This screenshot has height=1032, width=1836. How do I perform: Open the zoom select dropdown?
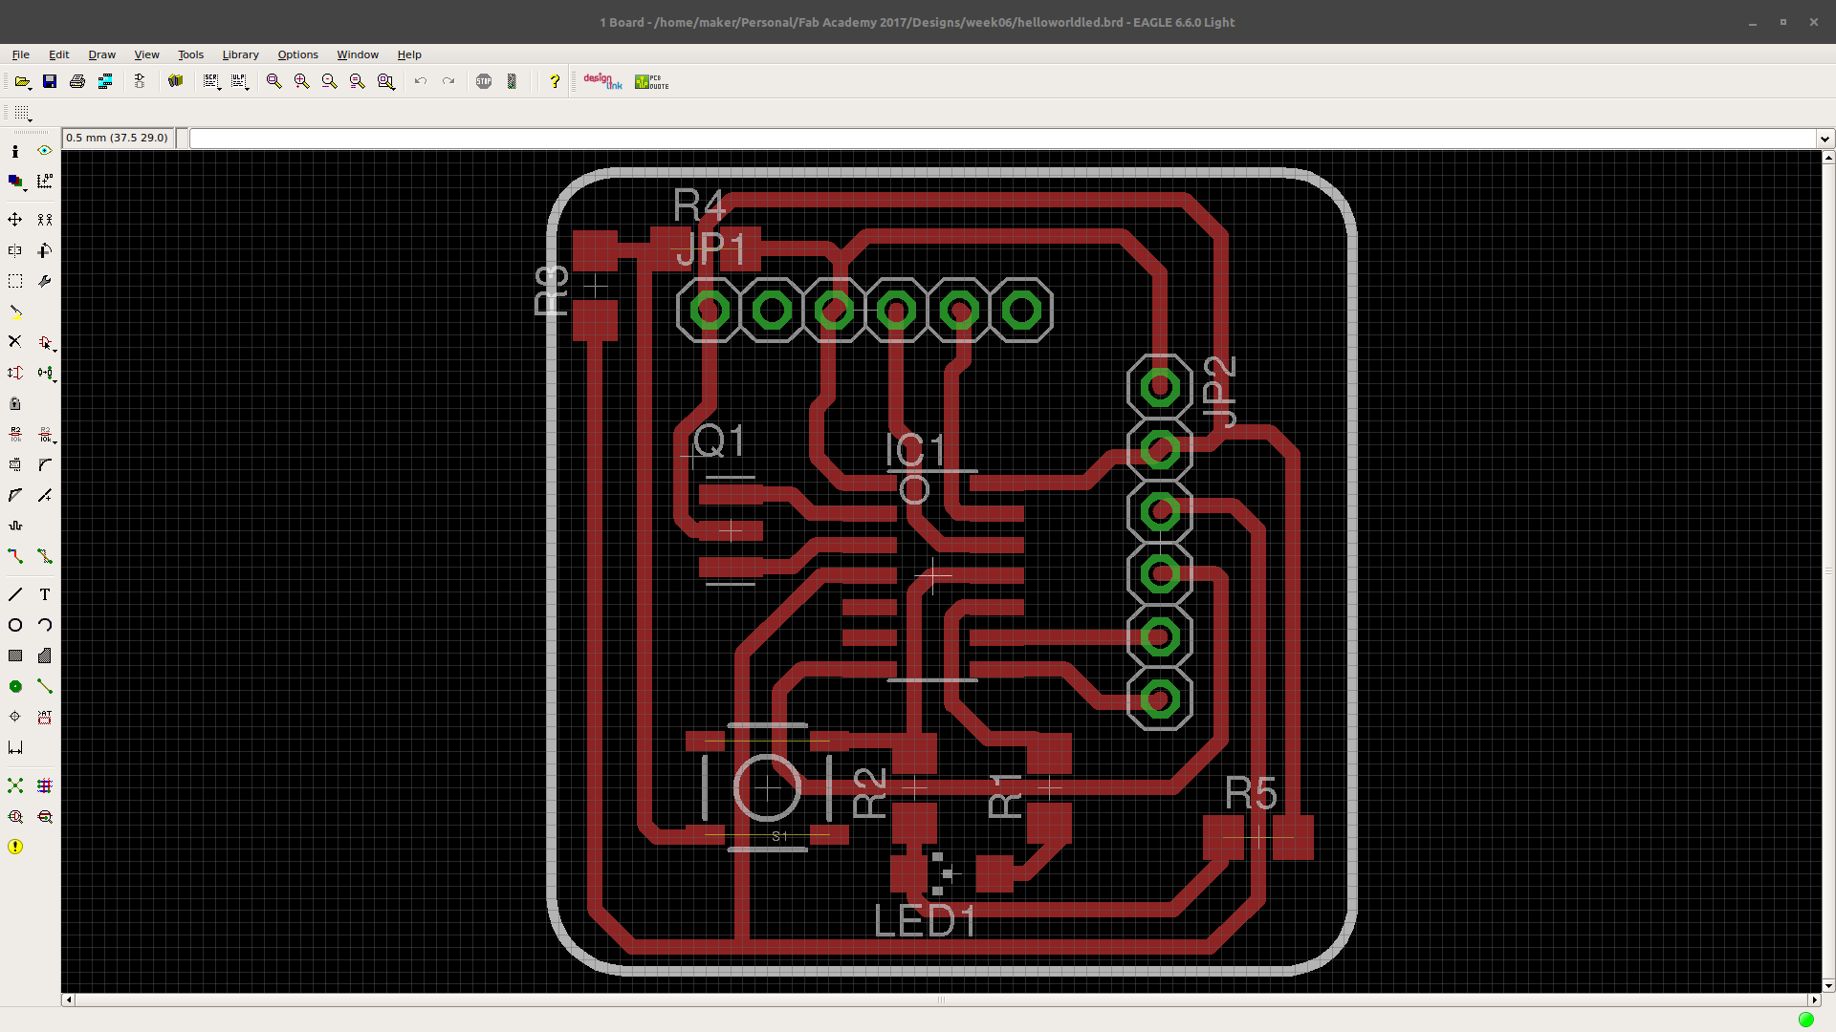386,82
